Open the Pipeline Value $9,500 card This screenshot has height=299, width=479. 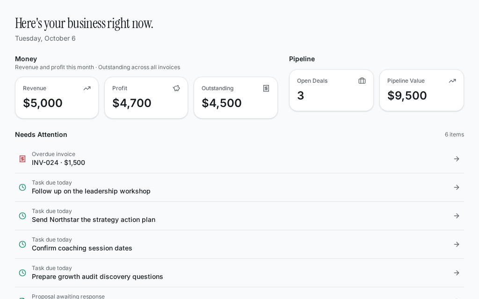(421, 90)
